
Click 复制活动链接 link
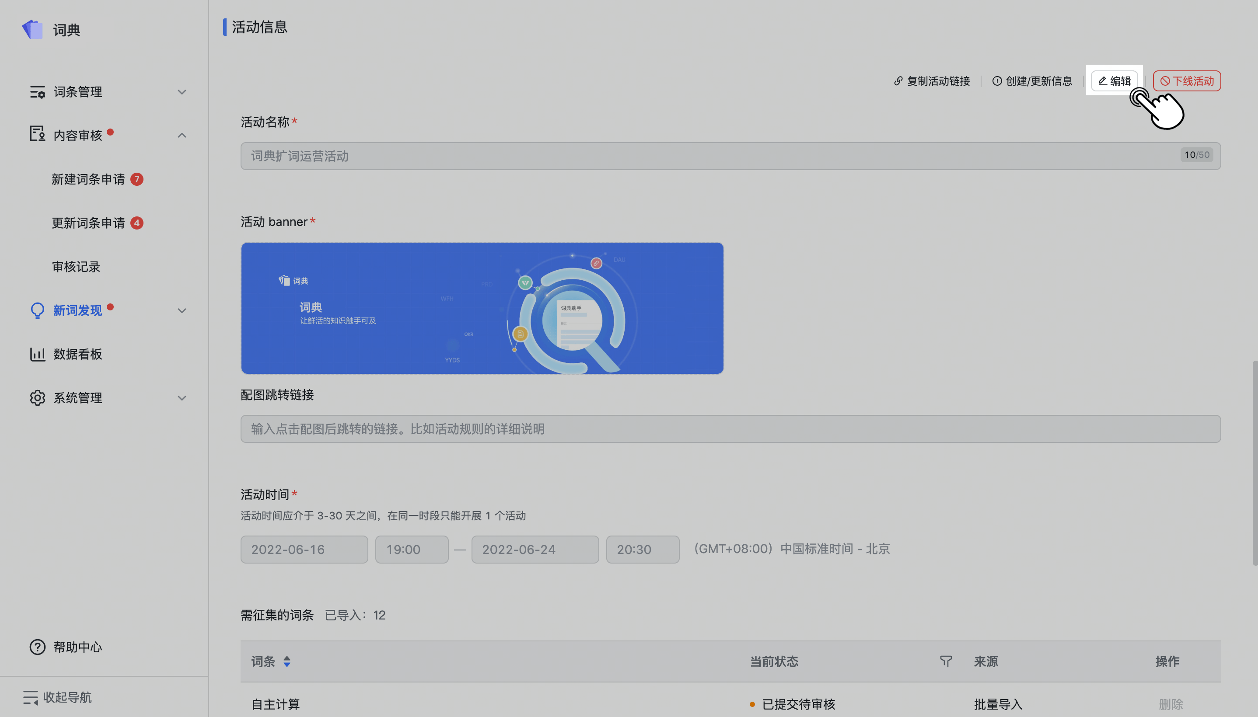[932, 81]
